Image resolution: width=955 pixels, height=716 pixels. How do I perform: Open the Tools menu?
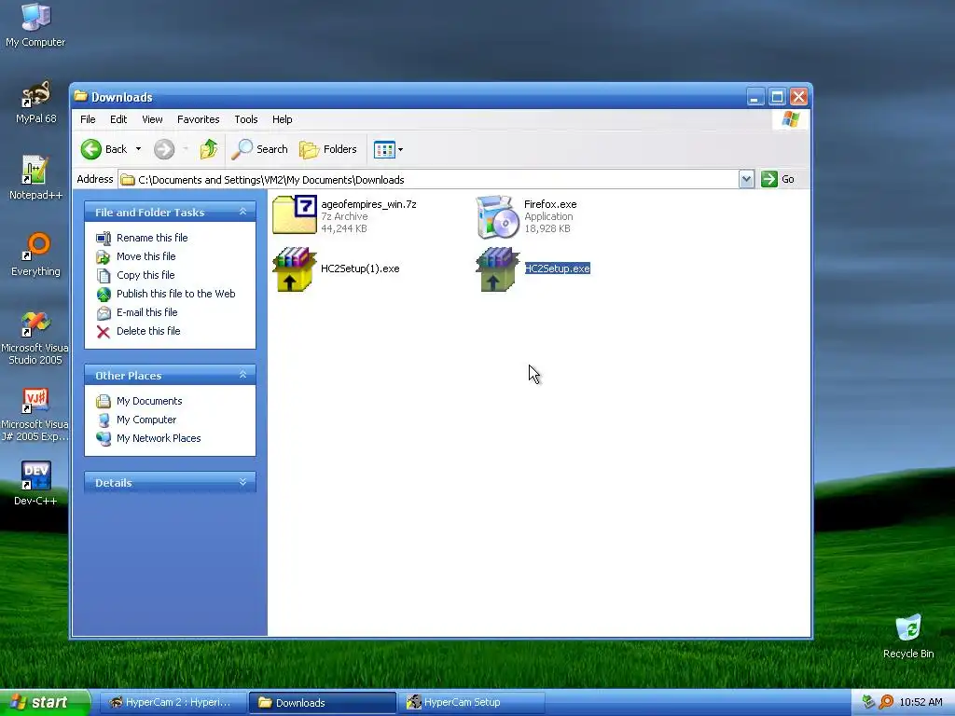tap(246, 119)
